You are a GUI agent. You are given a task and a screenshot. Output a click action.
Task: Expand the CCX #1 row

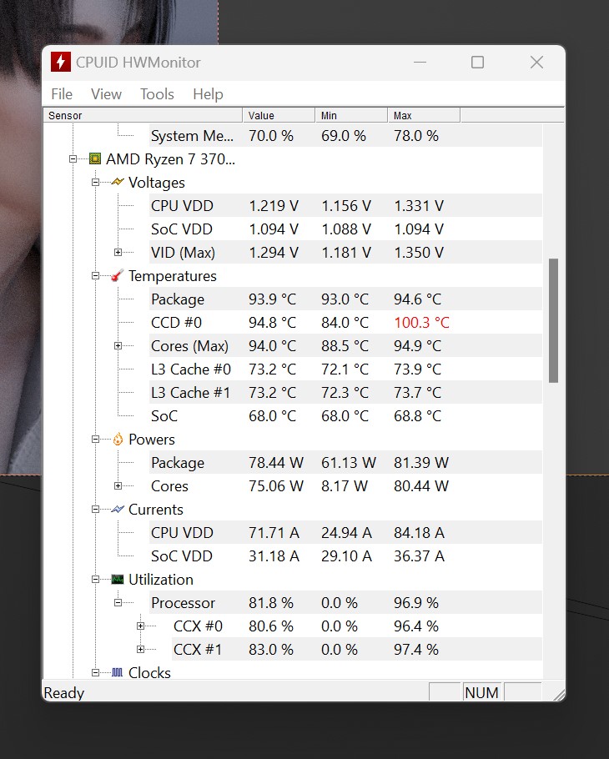[x=140, y=649]
